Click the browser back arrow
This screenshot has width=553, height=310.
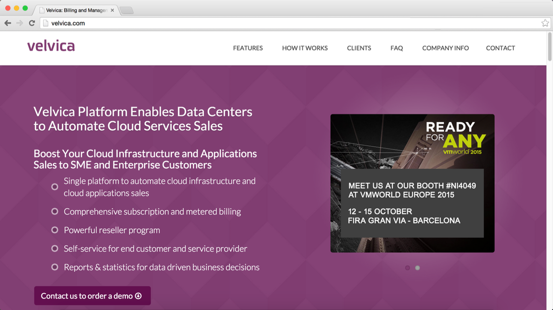[x=7, y=23]
